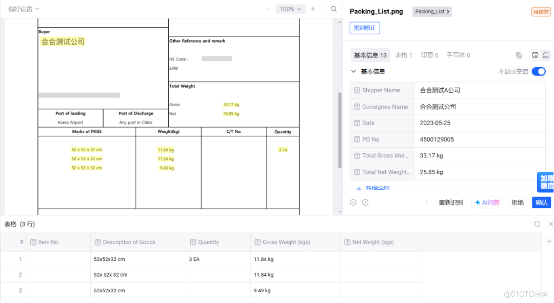Click the zoom out minus icon

269,9
